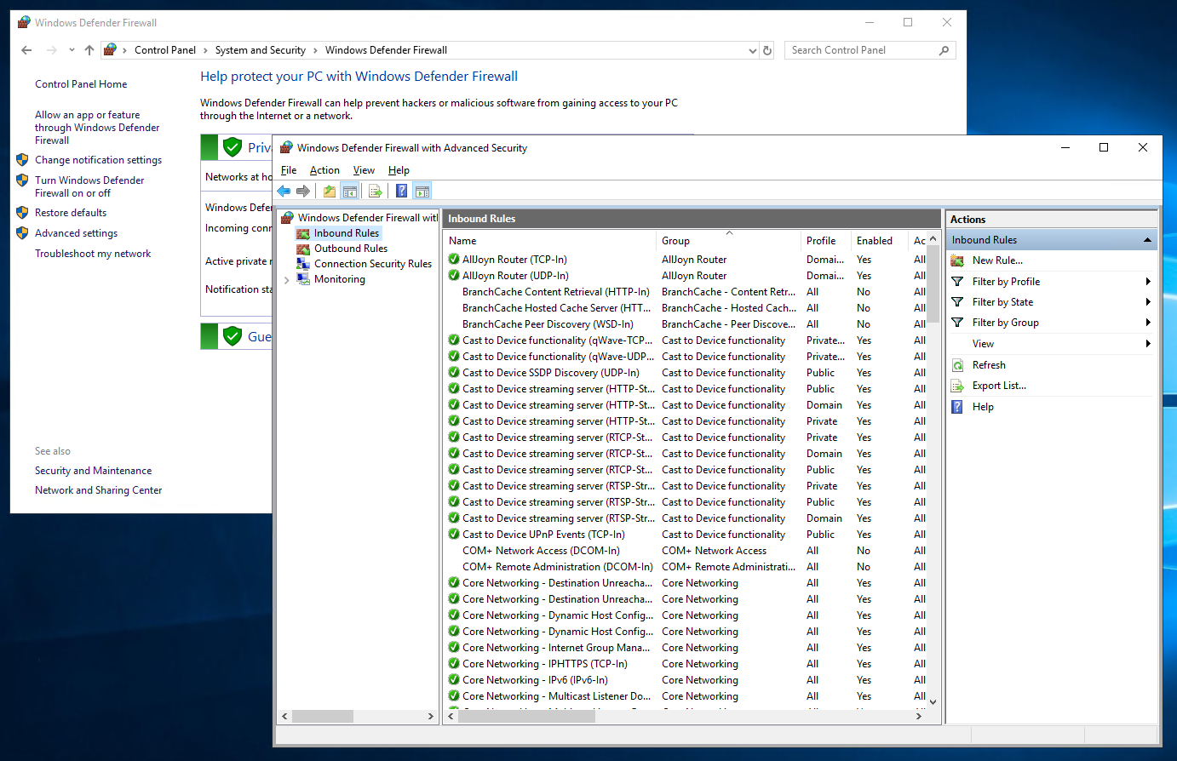Open the View menu
1177x761 pixels.
point(364,170)
